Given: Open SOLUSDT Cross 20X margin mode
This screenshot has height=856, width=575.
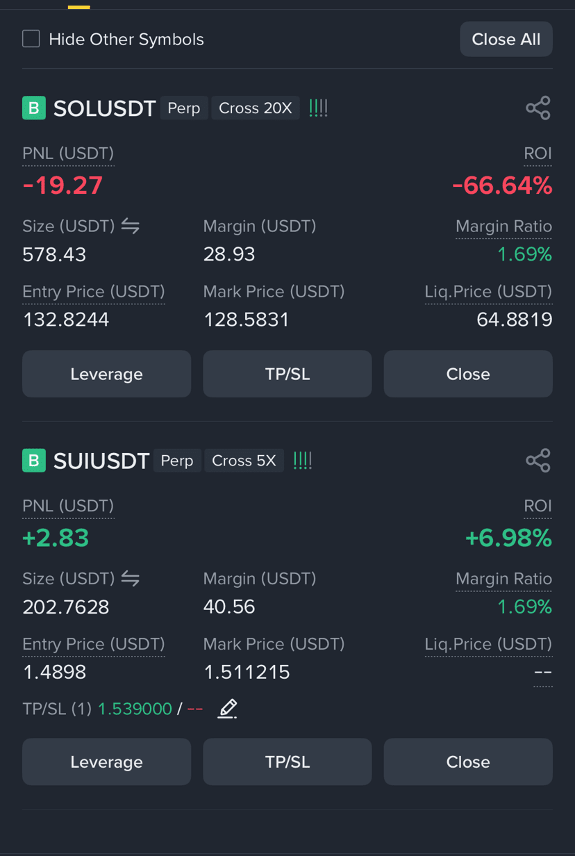Looking at the screenshot, I should (x=256, y=108).
